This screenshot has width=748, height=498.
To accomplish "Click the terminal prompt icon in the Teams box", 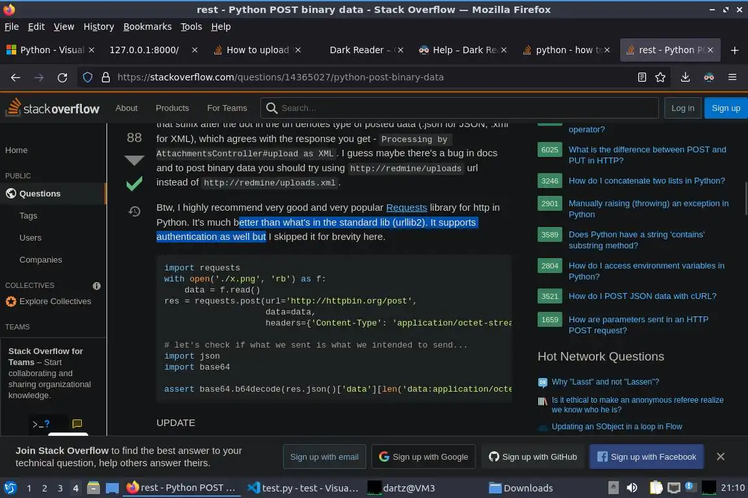I will tap(41, 423).
